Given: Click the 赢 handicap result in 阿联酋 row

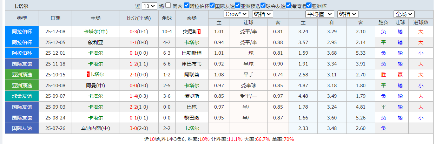Looking at the screenshot, I should [x=400, y=75].
